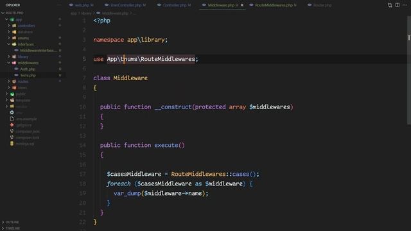Collapse the middlewares folder chevron
Image resolution: width=411 pixels, height=231 pixels.
[x=8, y=63]
